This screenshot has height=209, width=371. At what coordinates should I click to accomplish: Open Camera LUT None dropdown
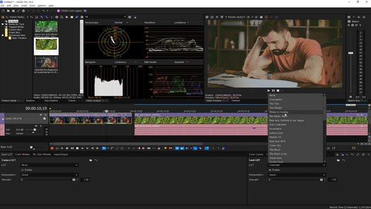click(49, 165)
